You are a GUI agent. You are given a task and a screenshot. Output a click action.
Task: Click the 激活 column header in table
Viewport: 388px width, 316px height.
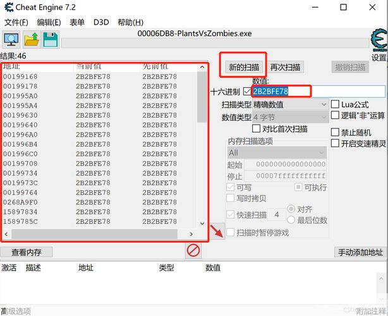coord(9,268)
